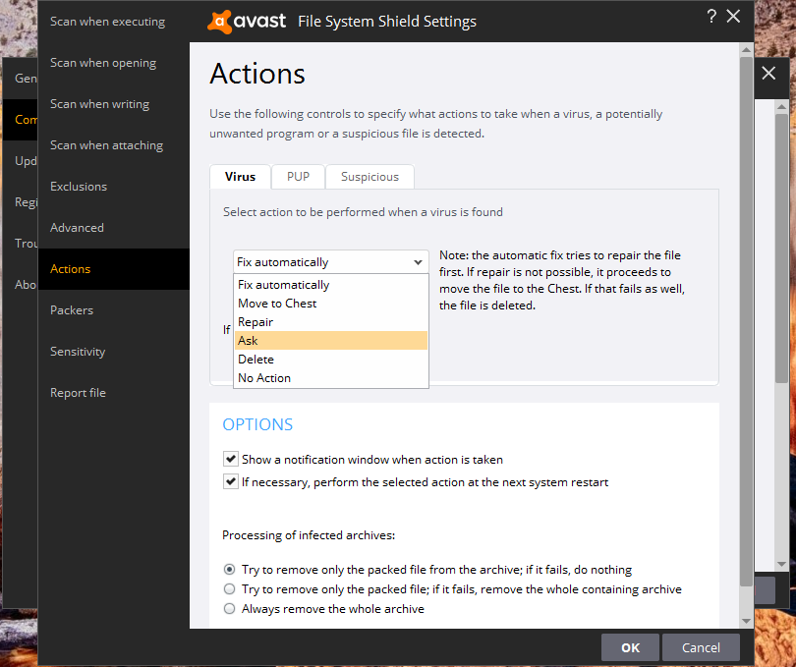Open the Report file section
The height and width of the screenshot is (667, 796).
[x=78, y=393]
